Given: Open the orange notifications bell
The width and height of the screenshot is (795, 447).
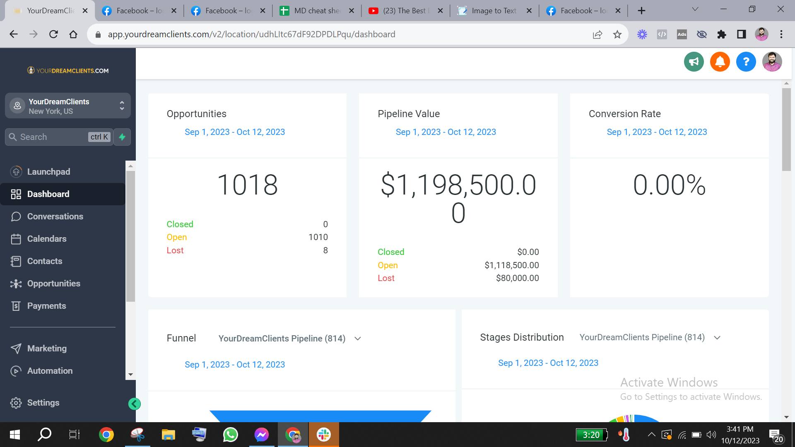Looking at the screenshot, I should point(720,62).
